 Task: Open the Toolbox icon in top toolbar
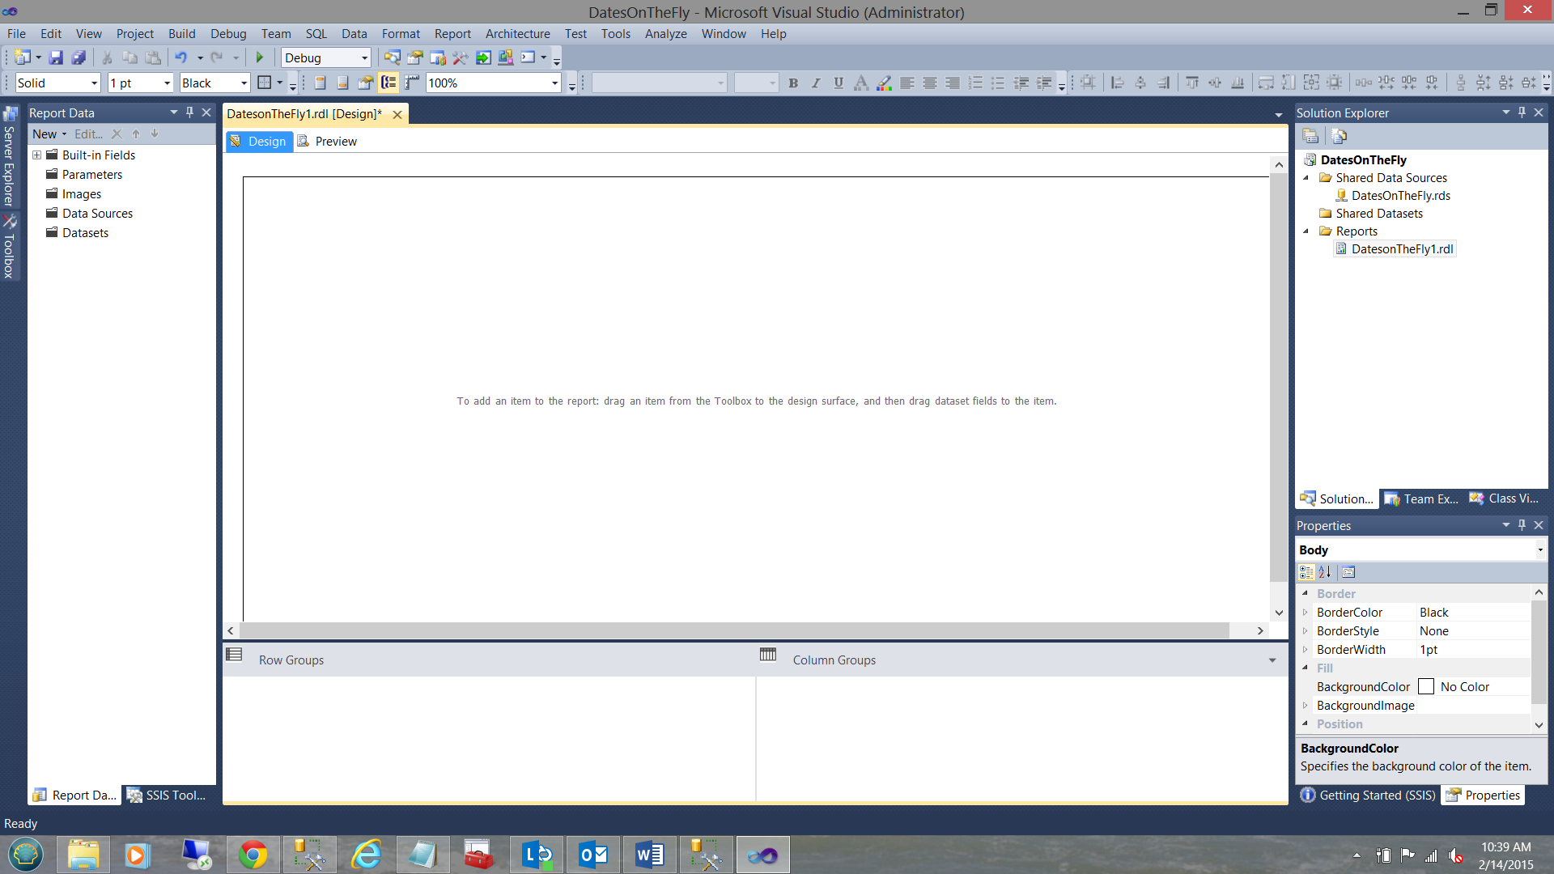pyautogui.click(x=460, y=57)
